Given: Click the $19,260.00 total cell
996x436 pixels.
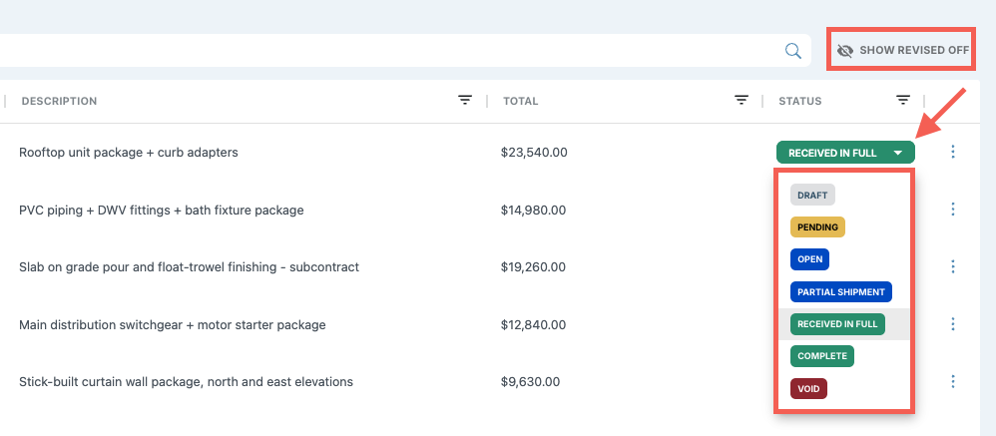Looking at the screenshot, I should click(533, 267).
